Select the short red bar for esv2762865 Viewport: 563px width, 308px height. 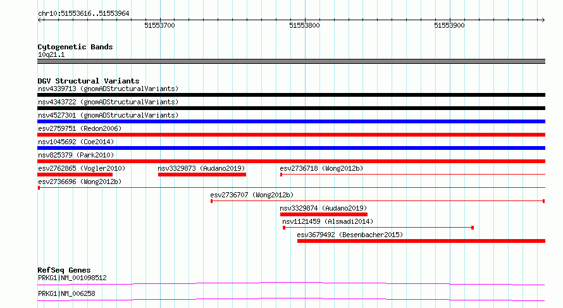[75, 175]
